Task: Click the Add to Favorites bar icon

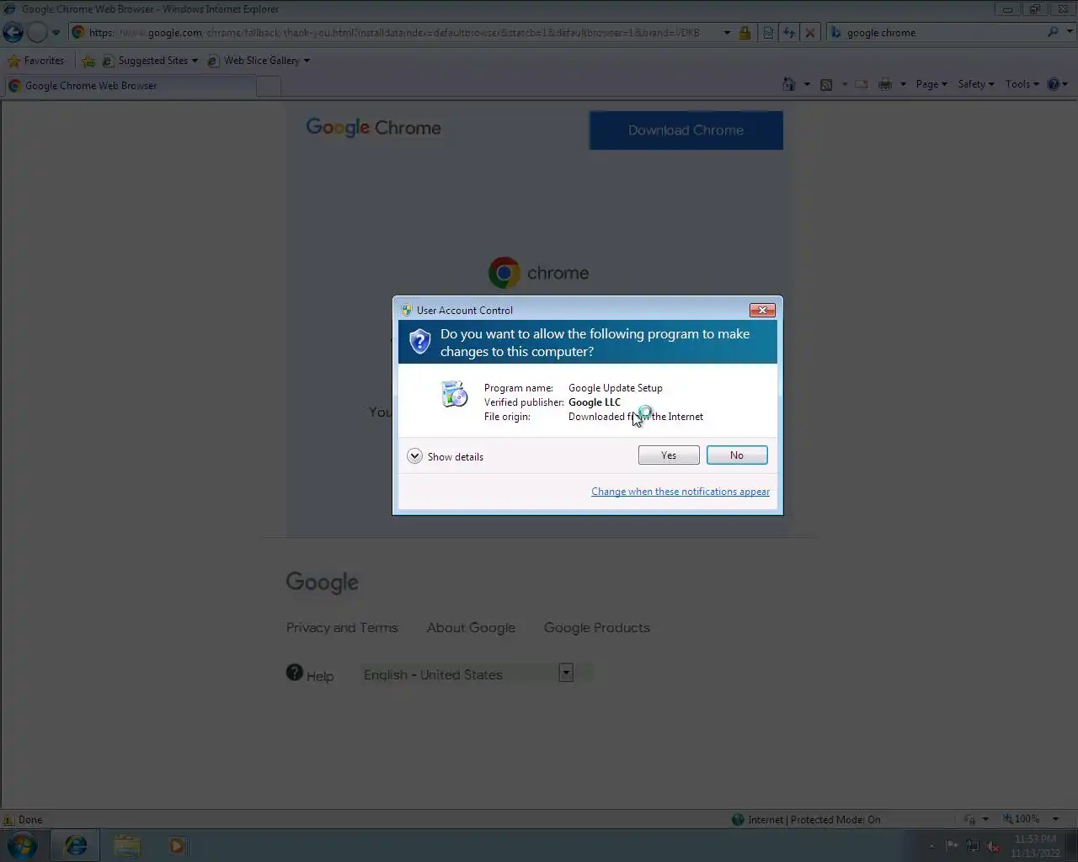Action: 88,61
